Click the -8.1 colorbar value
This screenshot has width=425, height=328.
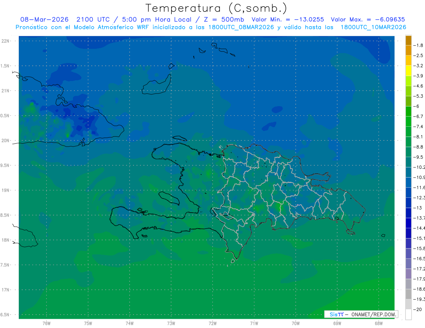click(x=419, y=137)
